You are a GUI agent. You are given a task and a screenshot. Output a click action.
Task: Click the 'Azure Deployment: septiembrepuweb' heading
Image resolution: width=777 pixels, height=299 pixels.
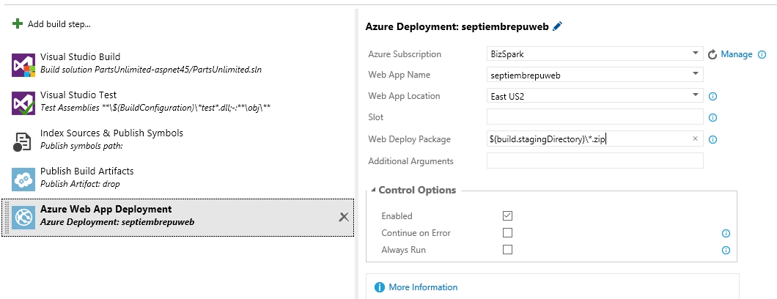coord(457,27)
